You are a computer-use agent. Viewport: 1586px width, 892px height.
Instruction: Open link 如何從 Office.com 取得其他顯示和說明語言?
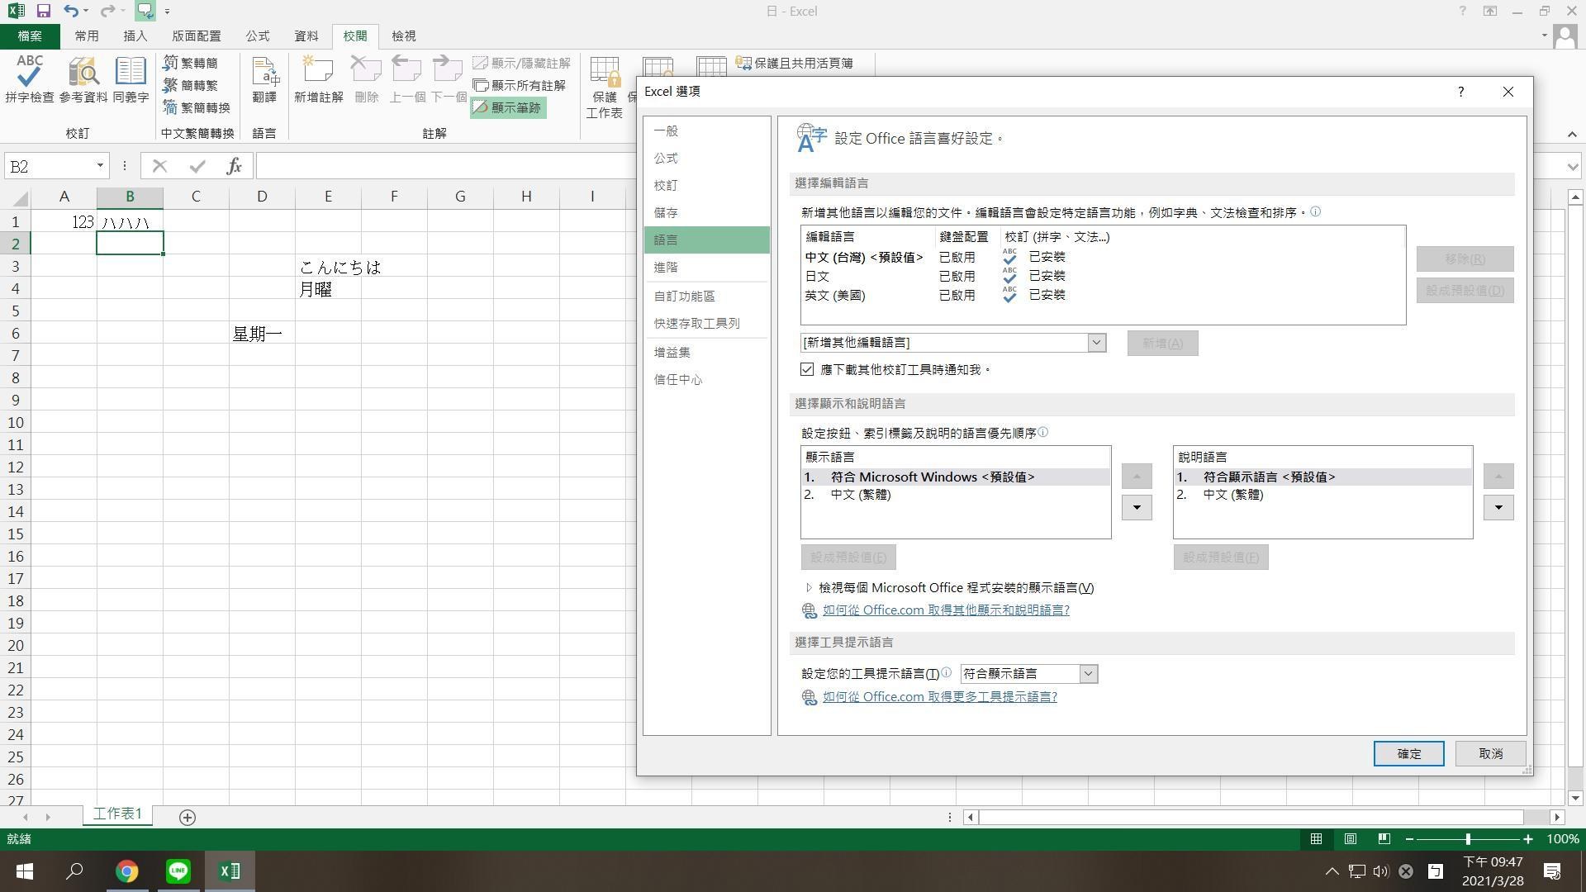point(945,610)
